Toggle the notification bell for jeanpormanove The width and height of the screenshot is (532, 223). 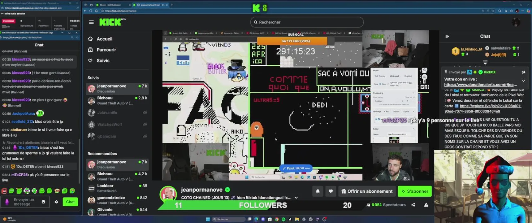tap(318, 191)
